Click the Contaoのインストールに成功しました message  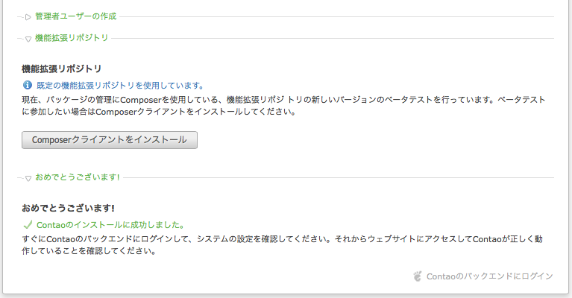[x=110, y=225]
